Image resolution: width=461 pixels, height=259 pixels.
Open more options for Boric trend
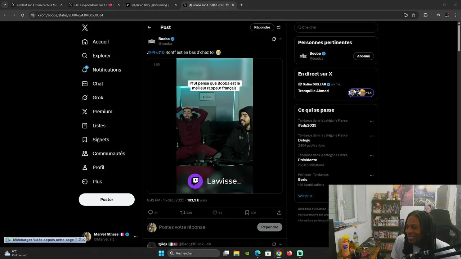372,176
